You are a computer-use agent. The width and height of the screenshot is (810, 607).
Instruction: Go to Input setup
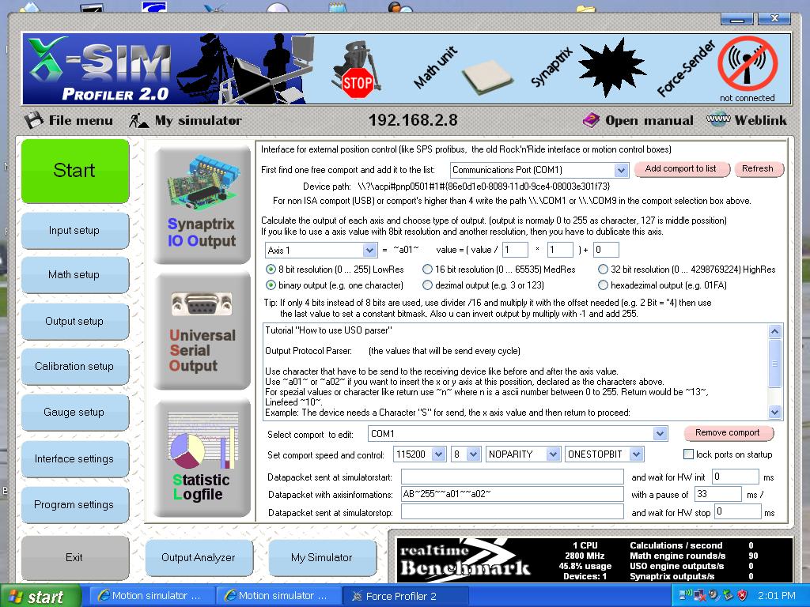74,230
